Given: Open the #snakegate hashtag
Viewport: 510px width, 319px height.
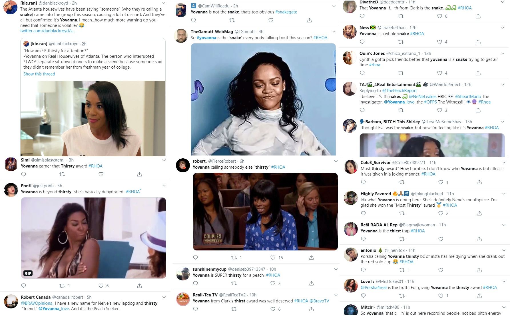Looking at the screenshot, I should point(286,12).
